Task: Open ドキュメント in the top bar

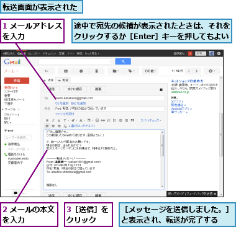Action: [49, 53]
